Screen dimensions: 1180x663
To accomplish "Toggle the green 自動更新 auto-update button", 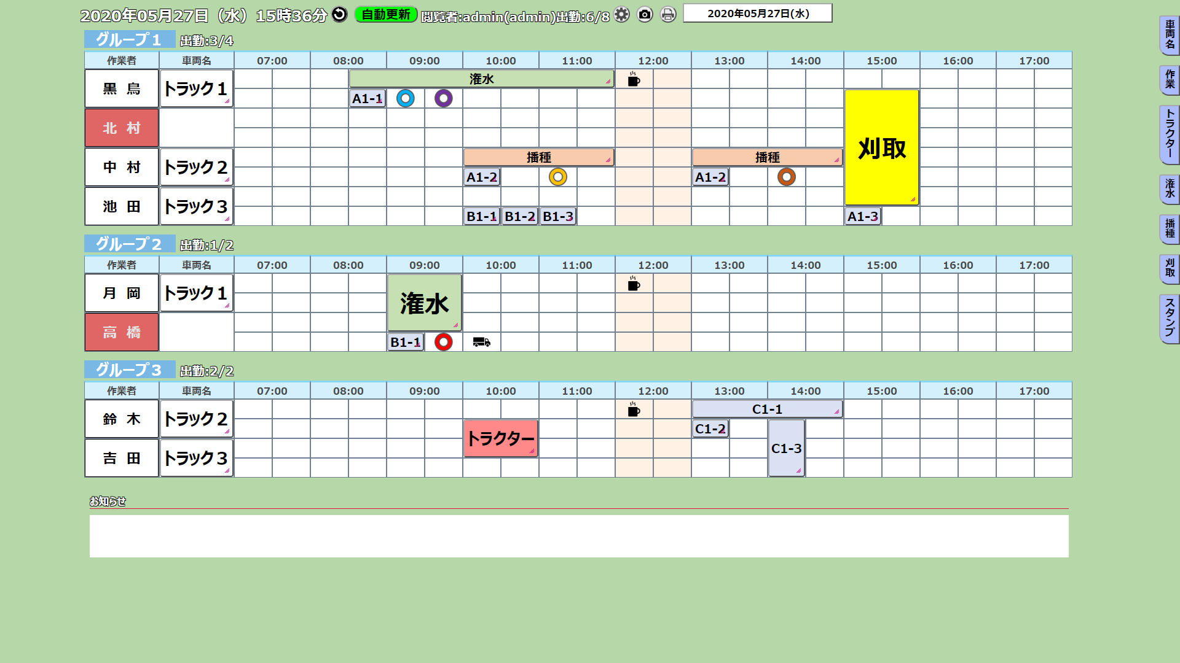I will tap(385, 15).
